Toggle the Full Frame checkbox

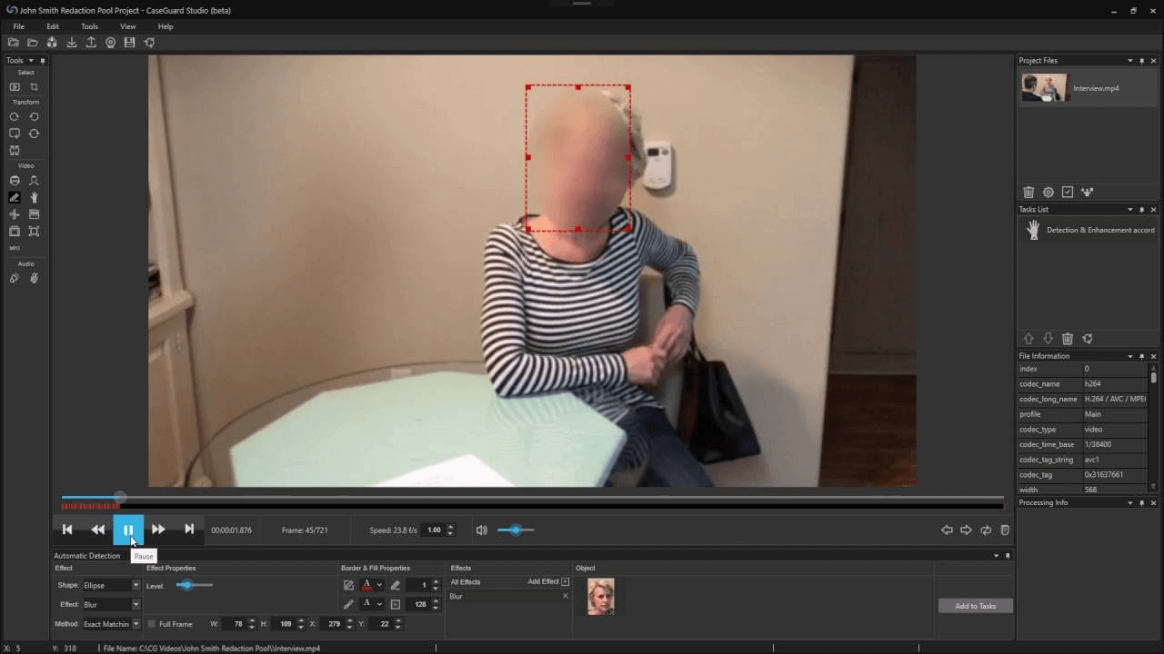pos(152,624)
